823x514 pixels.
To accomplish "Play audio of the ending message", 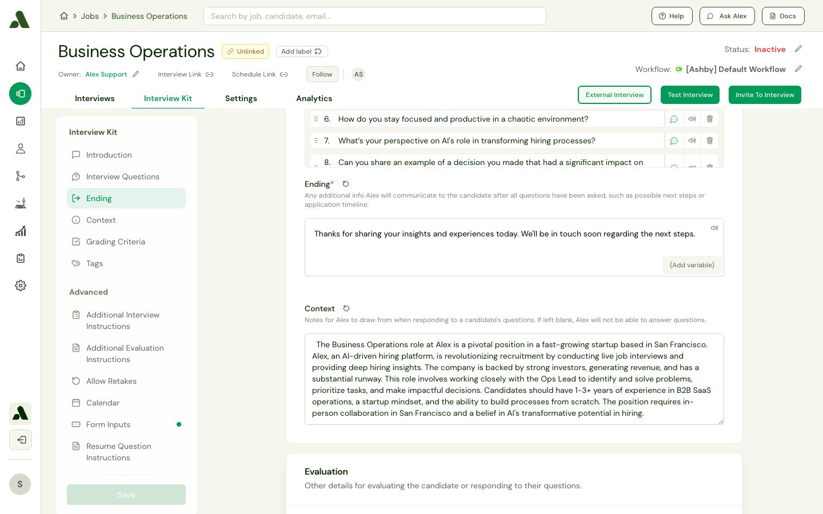I will 714,228.
